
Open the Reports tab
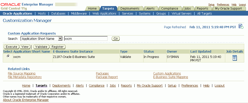(x=202, y=9)
